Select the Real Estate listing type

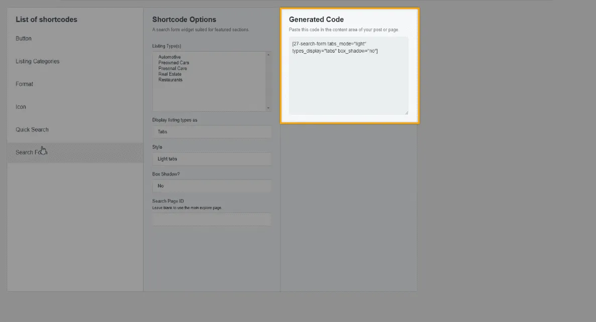click(170, 74)
